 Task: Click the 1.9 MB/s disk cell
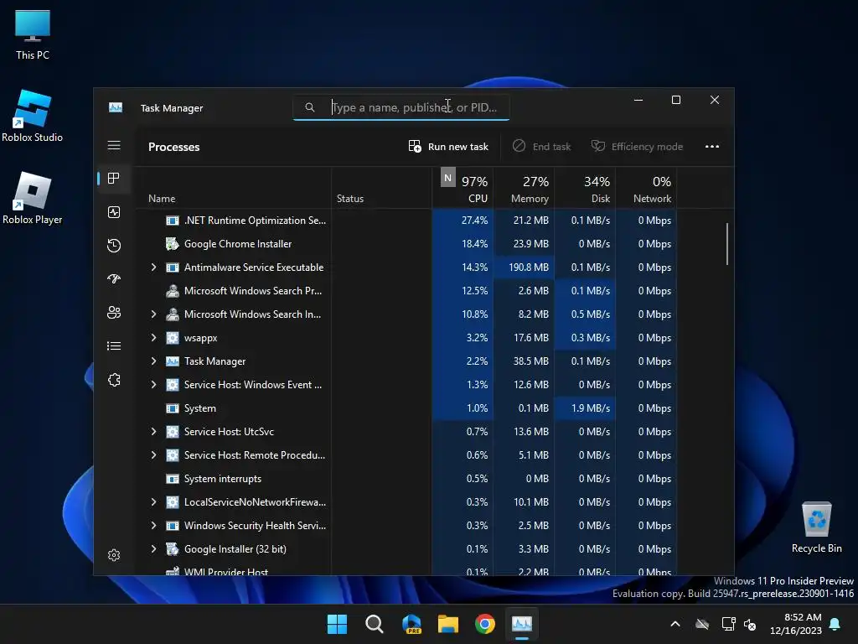(x=586, y=408)
